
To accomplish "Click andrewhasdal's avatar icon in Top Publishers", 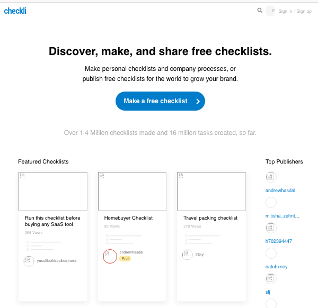I will pyautogui.click(x=271, y=177).
